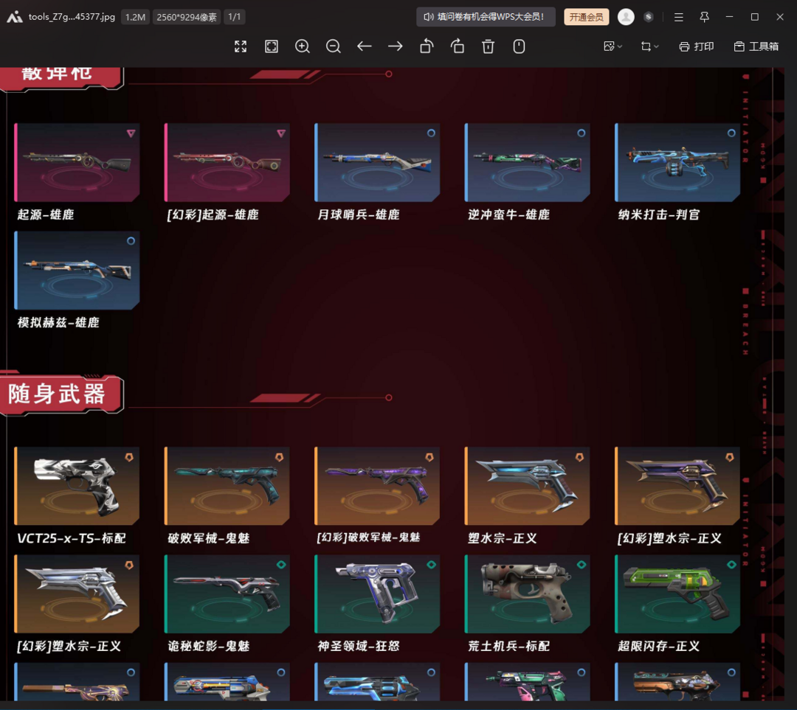
Task: Click the VCT25-x-TS-标配 pistol thumbnail
Action: click(x=77, y=486)
